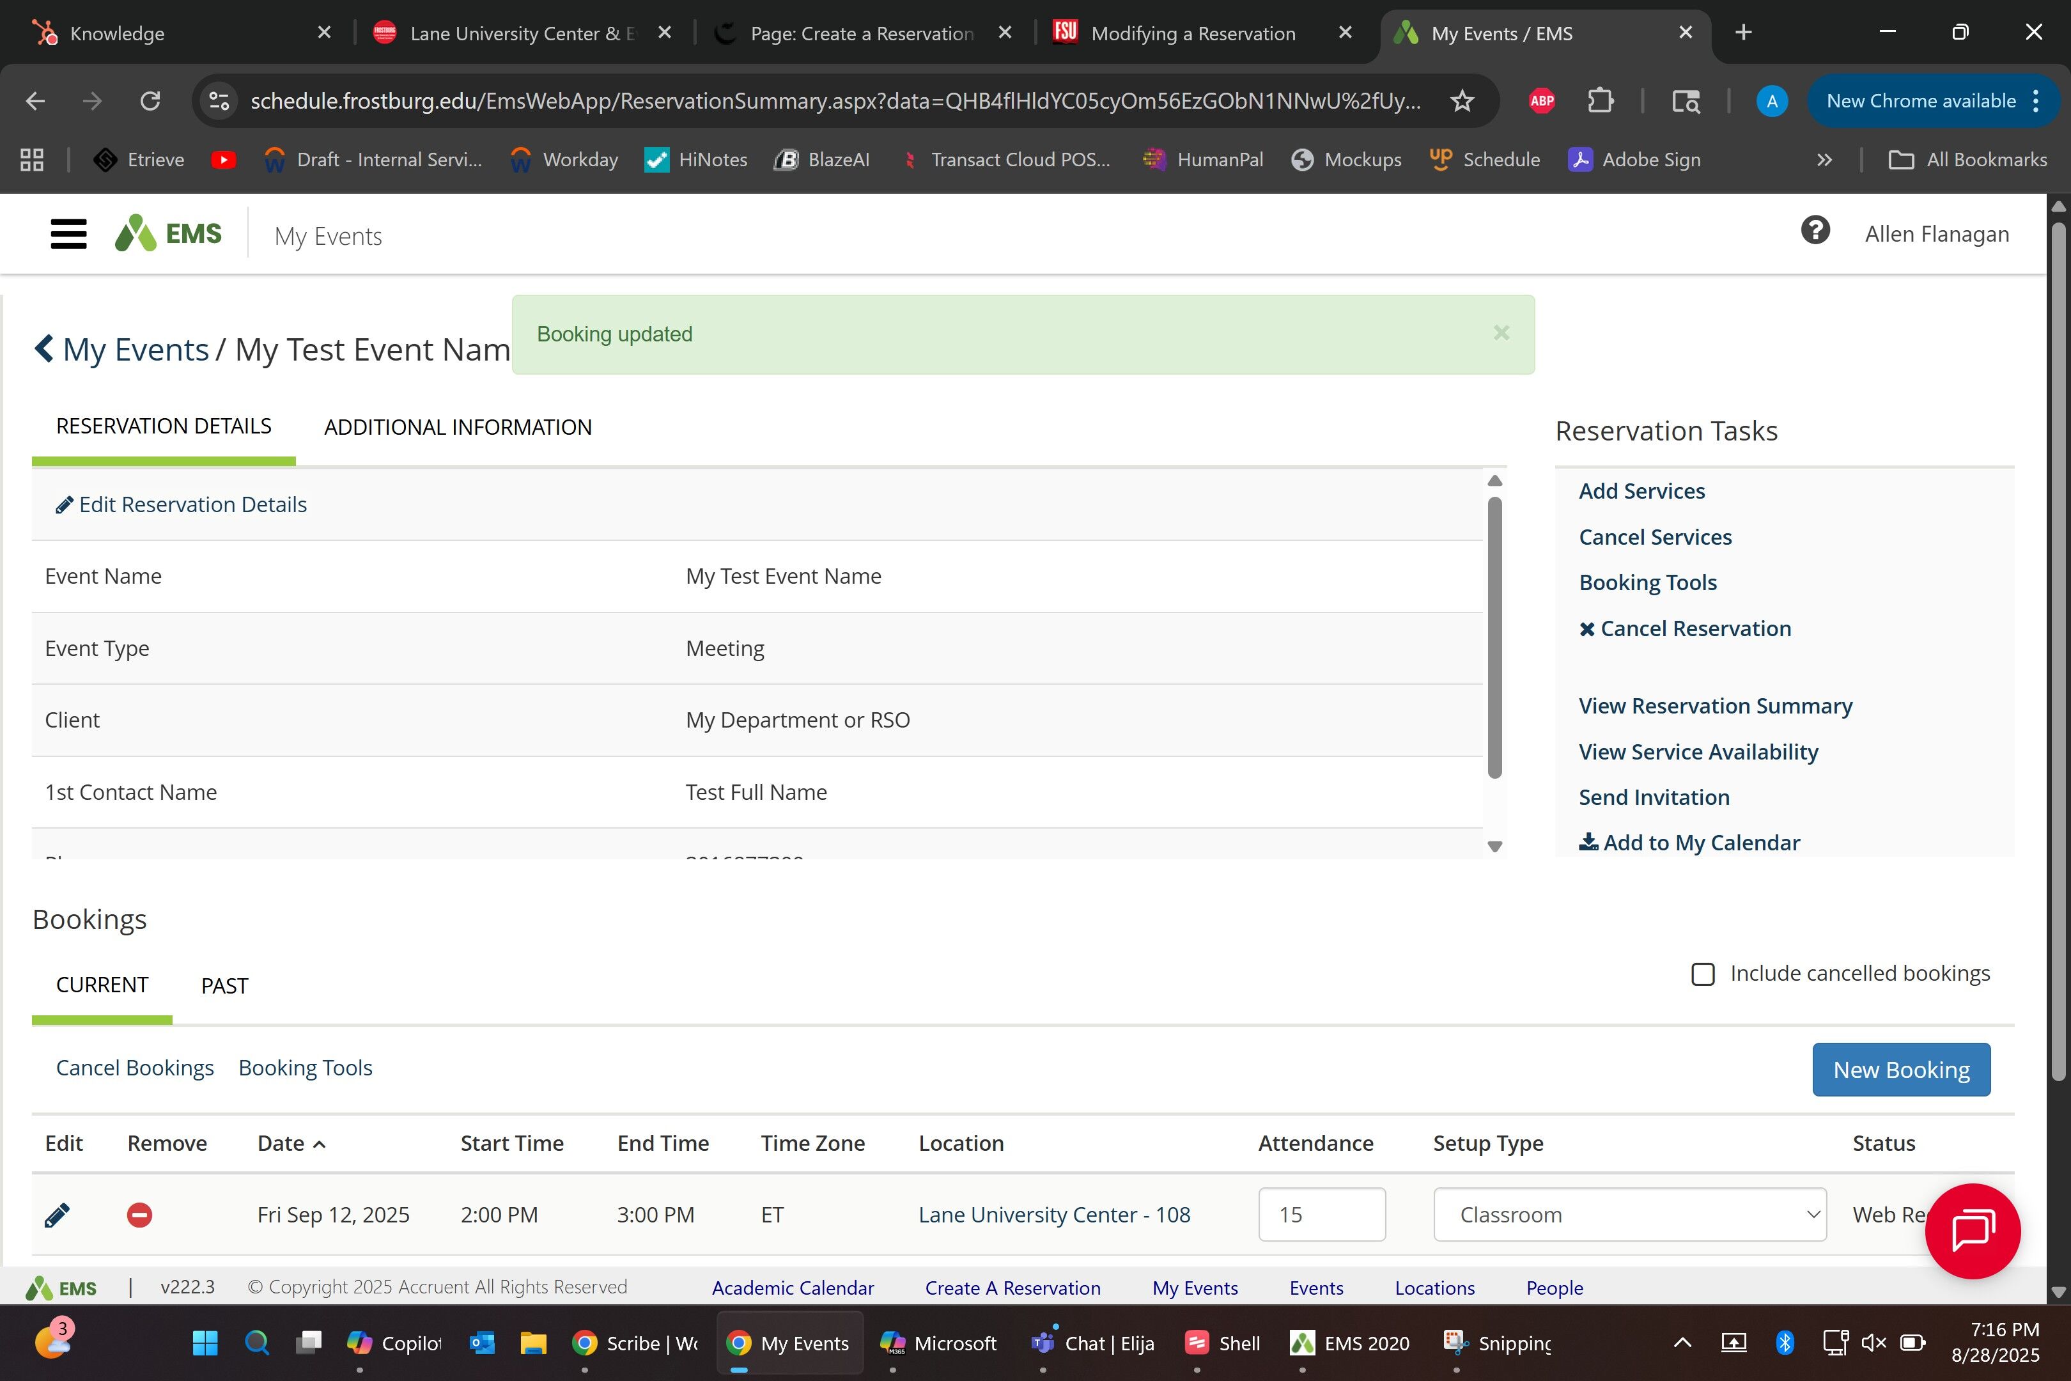Click the New Booking button
The image size is (2071, 1381).
click(x=1900, y=1069)
